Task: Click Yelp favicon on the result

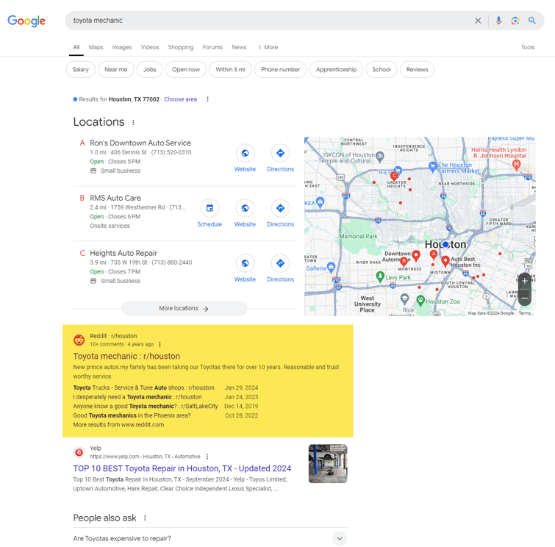Action: point(79,452)
